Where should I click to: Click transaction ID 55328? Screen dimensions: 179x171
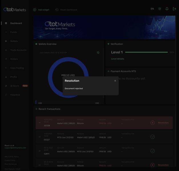47,125
